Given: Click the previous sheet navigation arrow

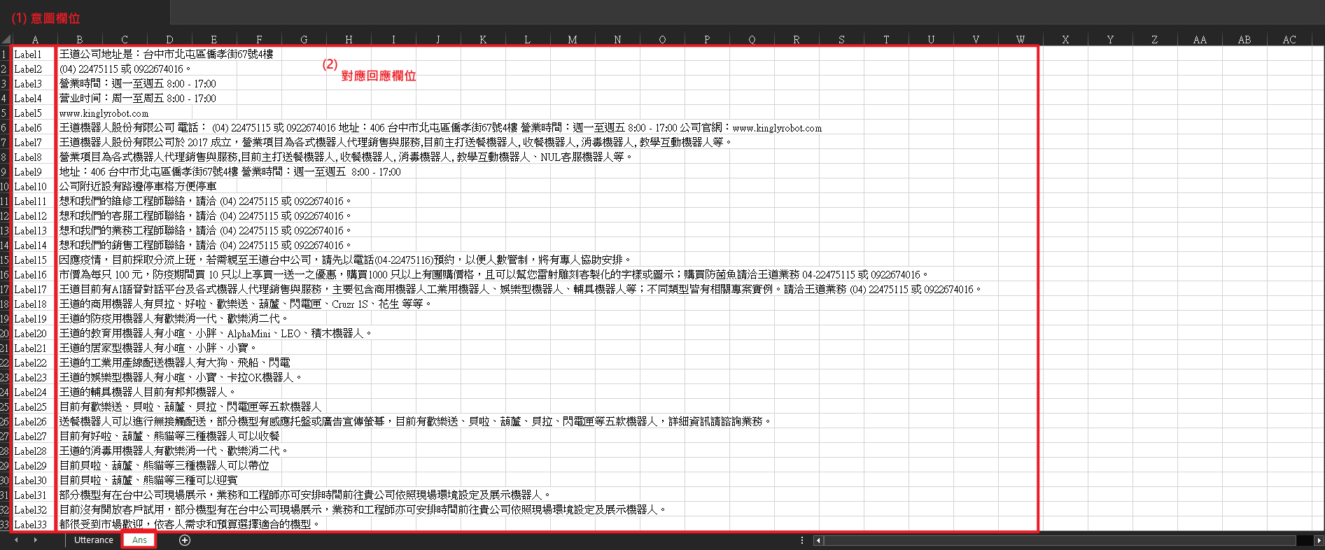Looking at the screenshot, I should click(16, 540).
